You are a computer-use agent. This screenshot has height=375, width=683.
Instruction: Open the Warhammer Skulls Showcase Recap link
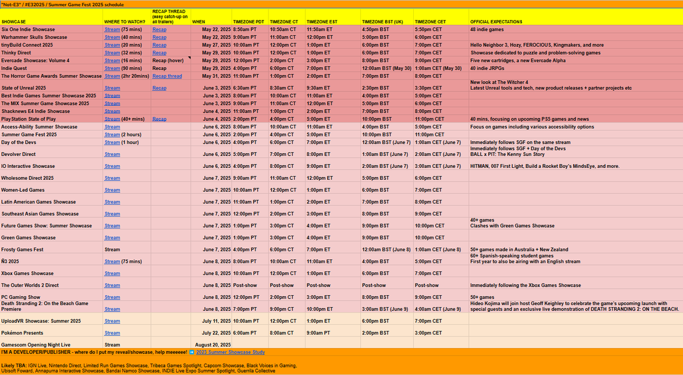coord(159,37)
